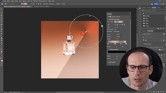Select first color stop under gradient bar
This screenshot has height=93, width=166.
(108, 44)
